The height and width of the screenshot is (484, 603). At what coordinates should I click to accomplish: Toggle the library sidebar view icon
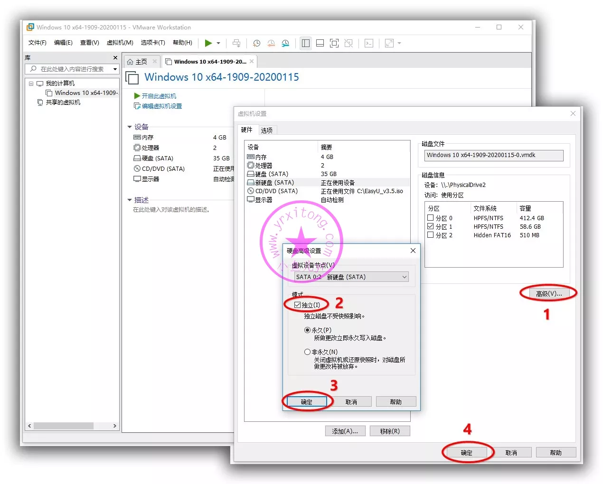click(x=306, y=43)
